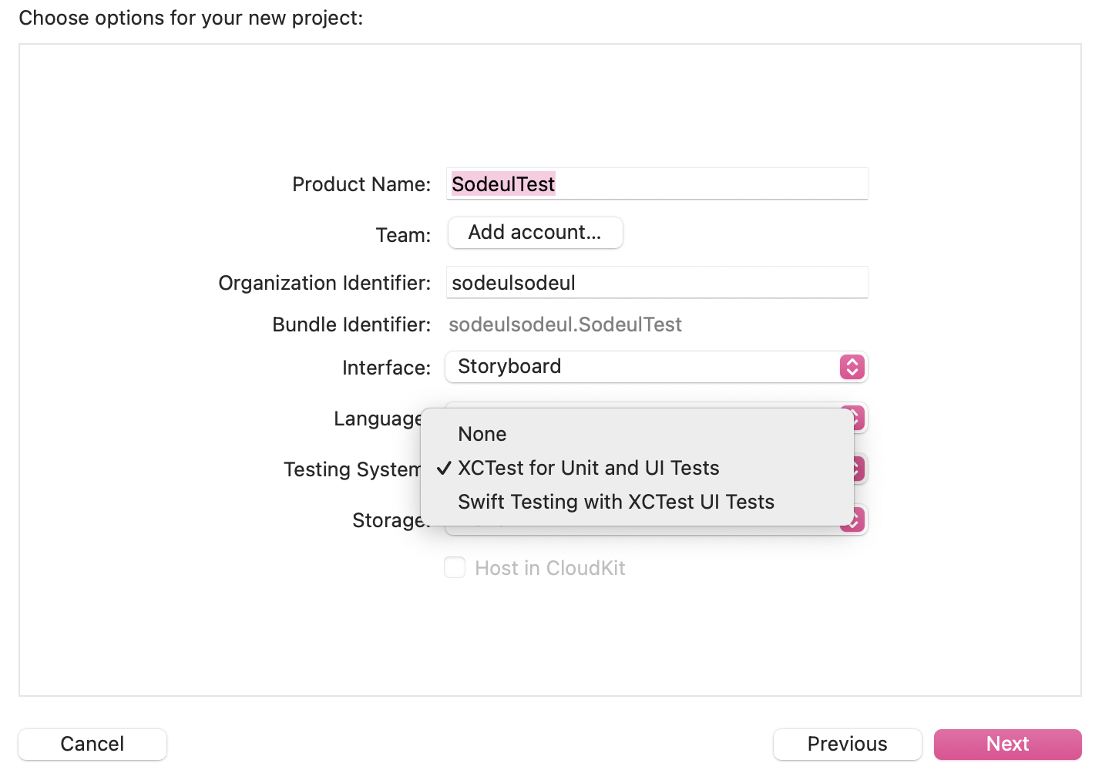1102x780 pixels.
Task: Click the Testing System label
Action: pyautogui.click(x=352, y=469)
